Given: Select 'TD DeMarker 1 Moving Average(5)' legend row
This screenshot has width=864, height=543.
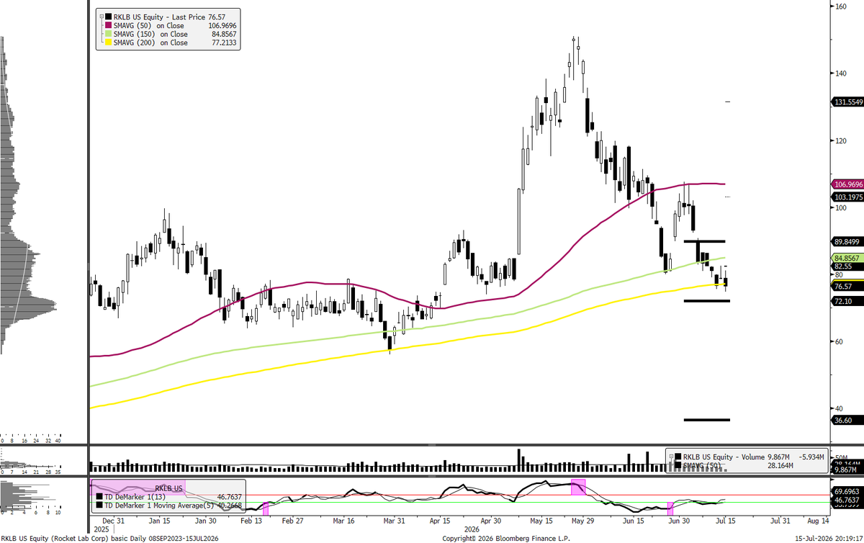Looking at the screenshot, I should point(168,506).
